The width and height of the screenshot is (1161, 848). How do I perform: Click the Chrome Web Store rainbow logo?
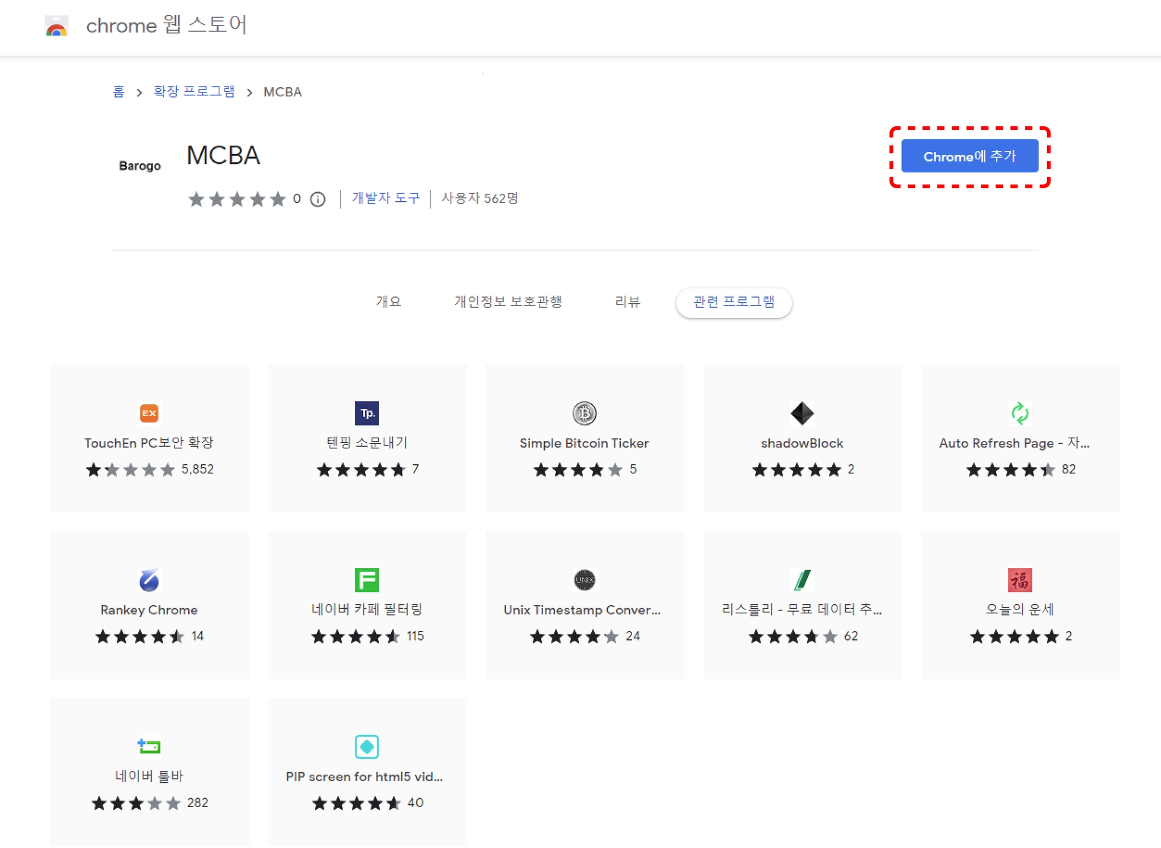[56, 26]
